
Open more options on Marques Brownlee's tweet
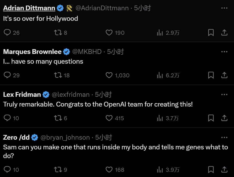[x=224, y=52]
